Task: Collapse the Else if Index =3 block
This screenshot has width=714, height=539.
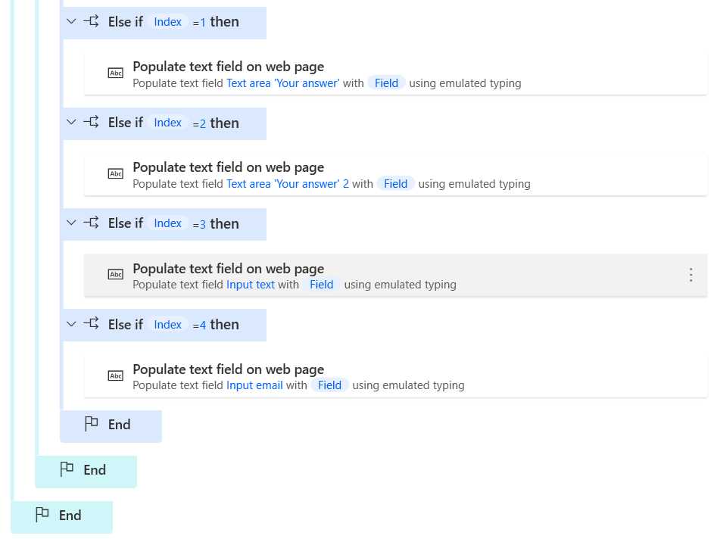Action: pos(70,223)
